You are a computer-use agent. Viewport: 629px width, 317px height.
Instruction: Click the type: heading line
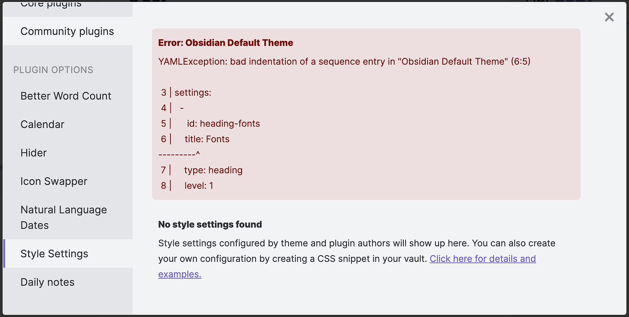(213, 170)
